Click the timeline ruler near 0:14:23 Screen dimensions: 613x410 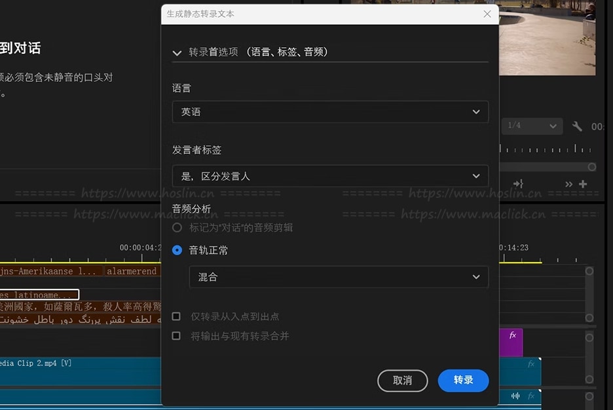point(513,248)
